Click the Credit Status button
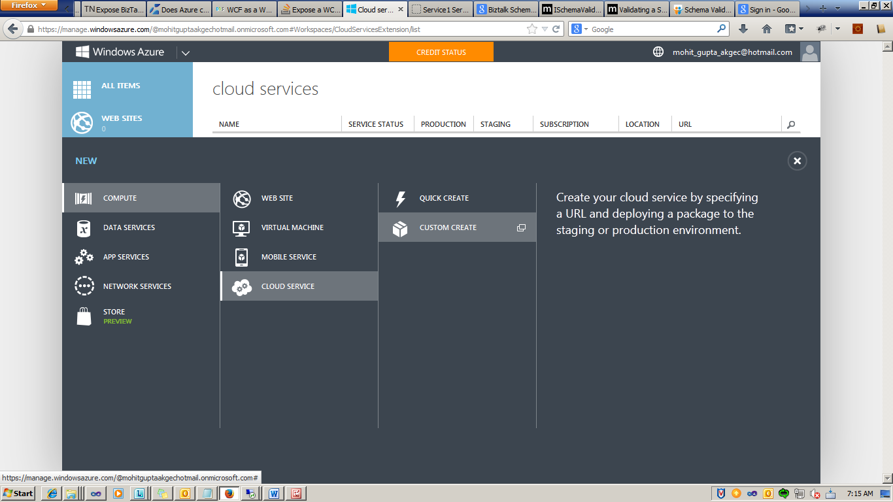This screenshot has width=893, height=502. pos(441,52)
